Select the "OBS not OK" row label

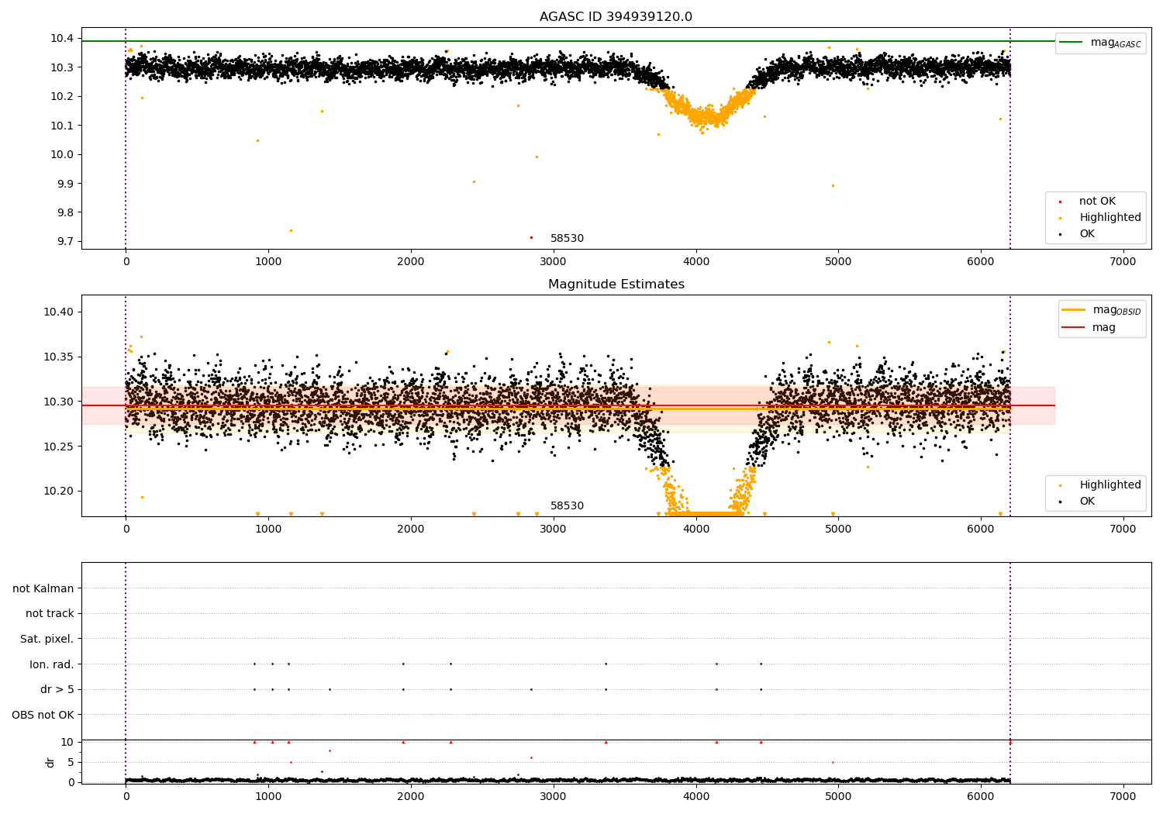[43, 715]
